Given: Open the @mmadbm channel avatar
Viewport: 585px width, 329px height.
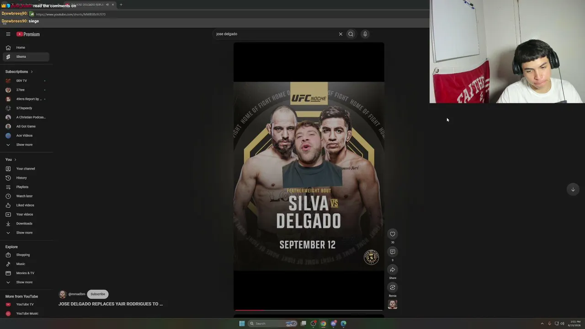Looking at the screenshot, I should [63, 294].
